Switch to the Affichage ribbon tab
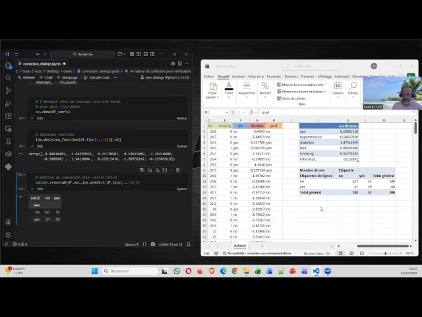This screenshot has height=317, width=422. (x=324, y=77)
